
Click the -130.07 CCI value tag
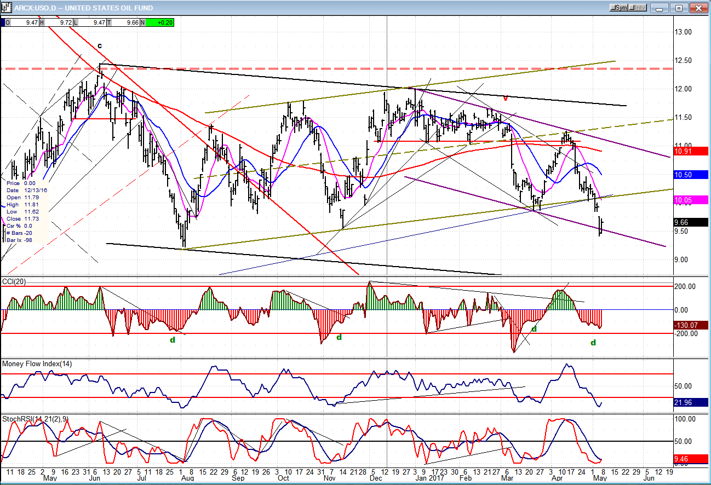click(691, 325)
